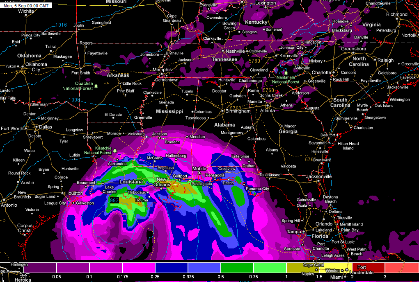Click the 'Tampa' city label
Viewport: 419px width, 282px height.
coord(294,232)
